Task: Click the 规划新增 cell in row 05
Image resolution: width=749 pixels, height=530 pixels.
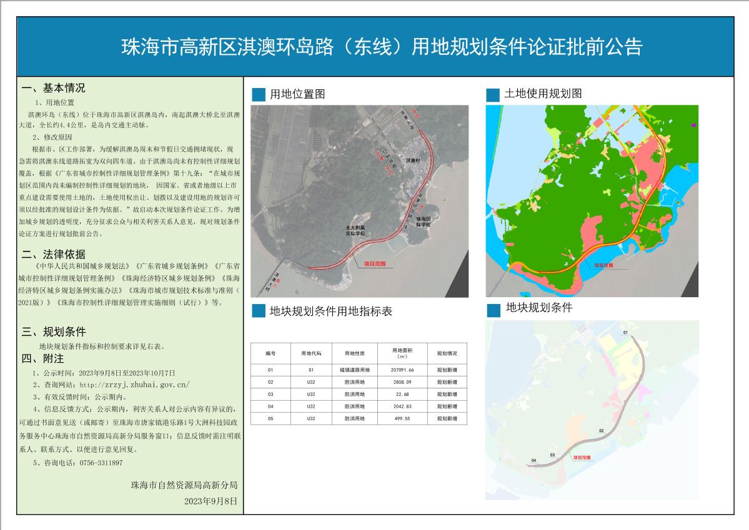Action: [447, 419]
